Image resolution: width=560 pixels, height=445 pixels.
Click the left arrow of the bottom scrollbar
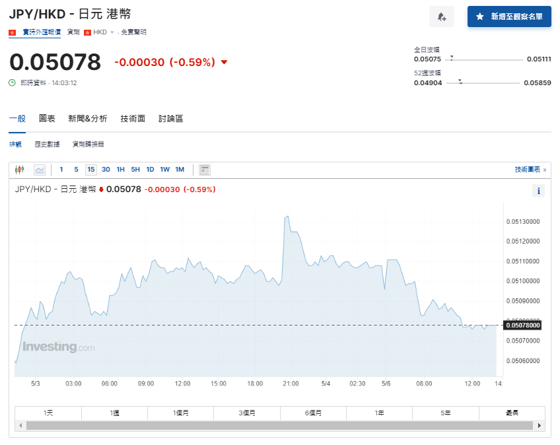tap(22, 425)
